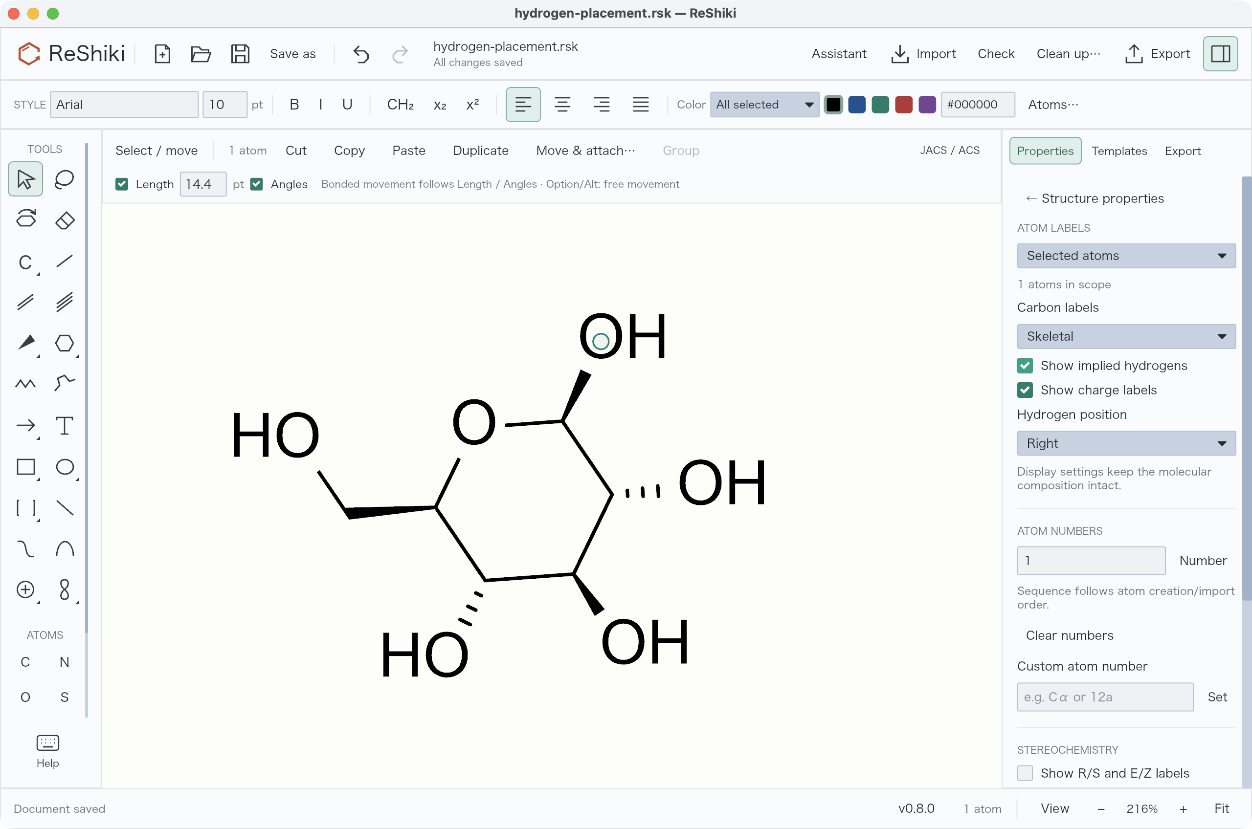Pick the Text tool
Viewport: 1252px width, 829px height.
click(x=65, y=426)
